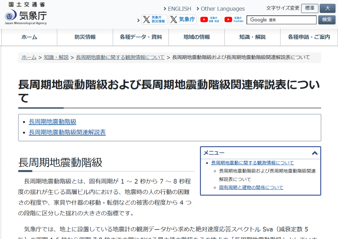This screenshot has width=338, height=239.
Task: Jump to 長周期地震動階級 anchor link
Action: [x=53, y=122]
